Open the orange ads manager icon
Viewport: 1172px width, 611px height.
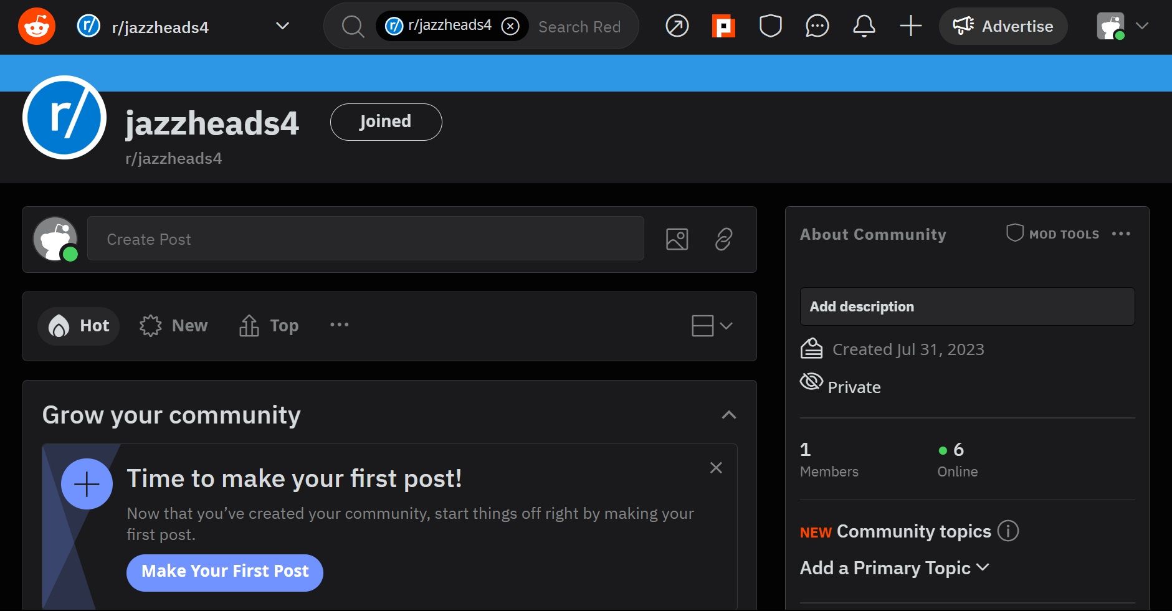point(723,26)
